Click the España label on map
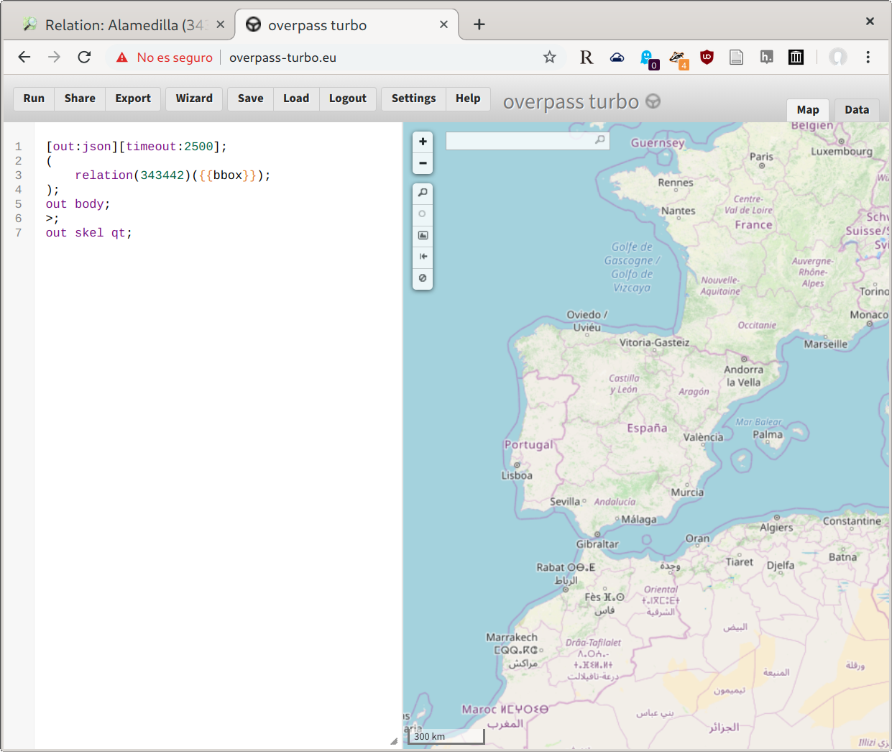Viewport: 892px width, 752px height. (x=647, y=428)
